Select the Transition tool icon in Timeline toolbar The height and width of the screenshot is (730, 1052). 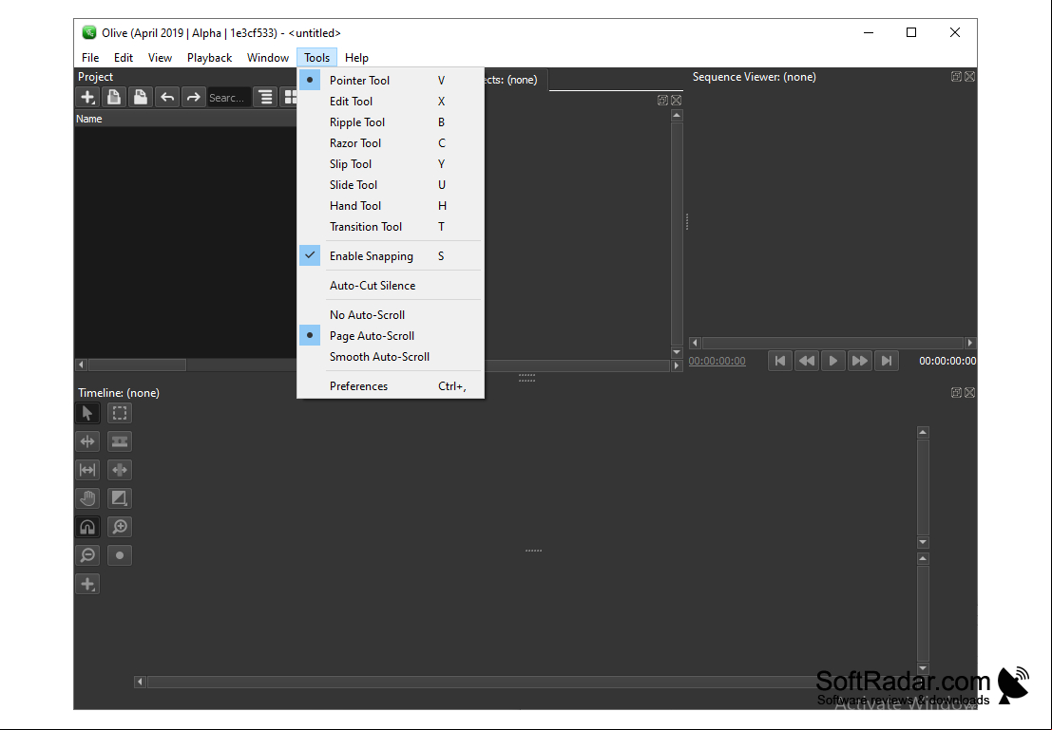point(120,498)
